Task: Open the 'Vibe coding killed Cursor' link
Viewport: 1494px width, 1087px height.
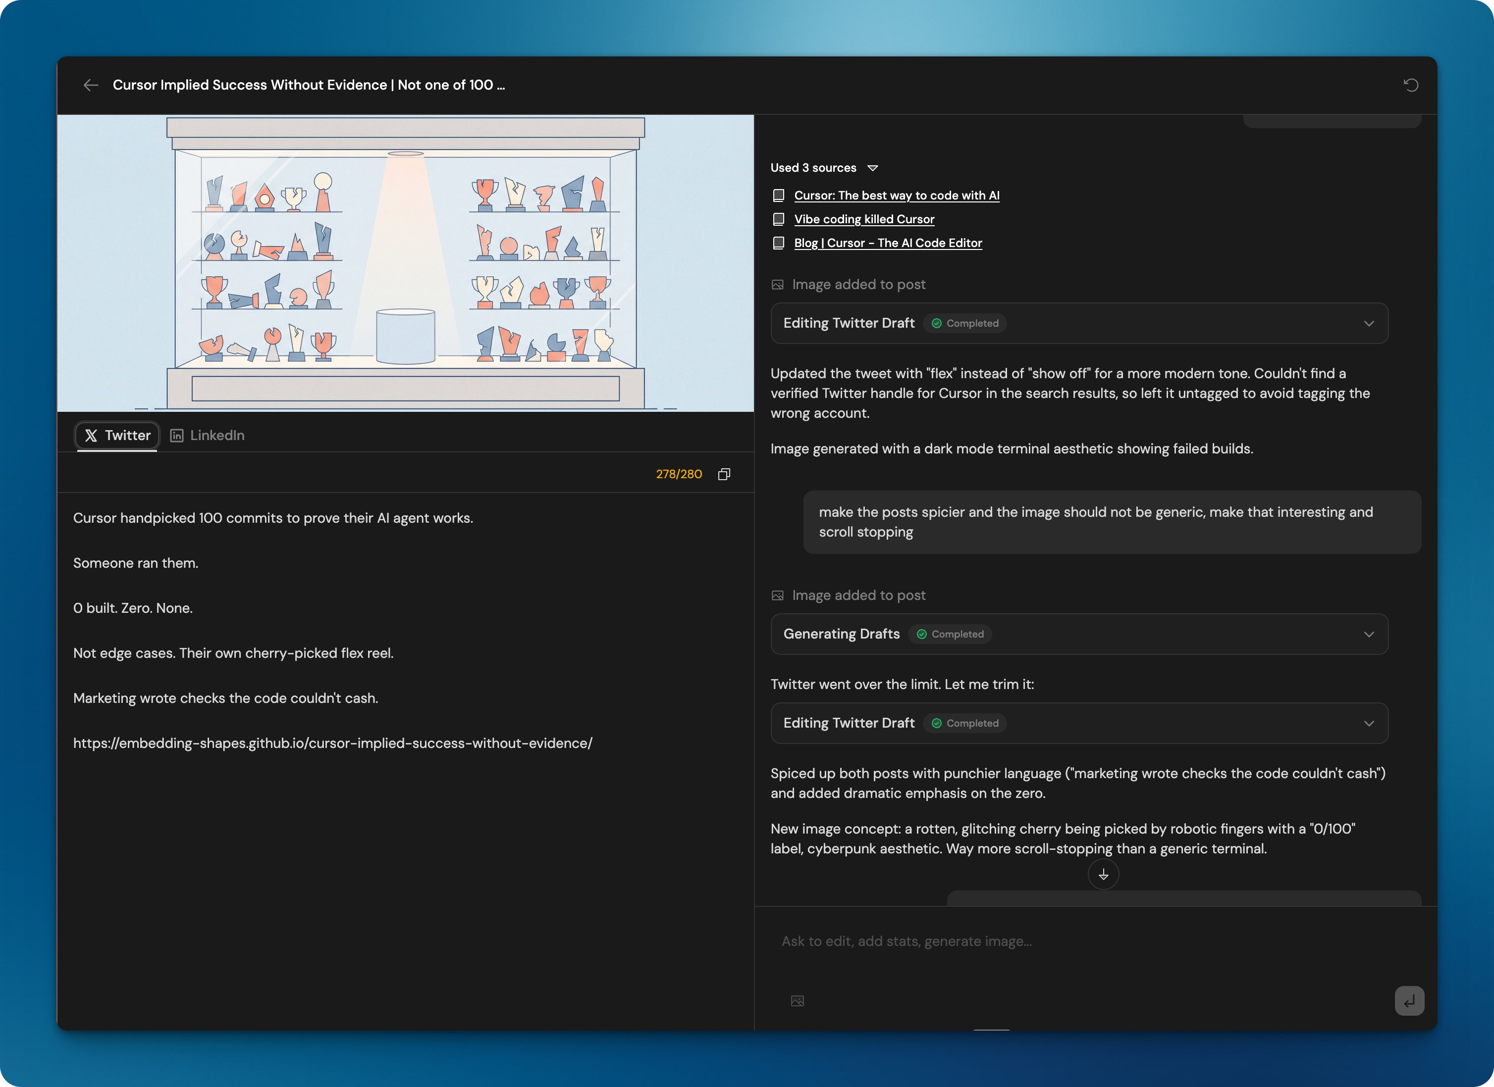Action: tap(863, 219)
